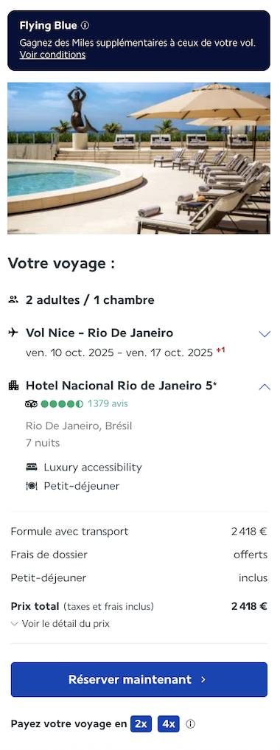Image resolution: width=280 pixels, height=750 pixels.
Task: Open the 1379 avis reviews link
Action: 108,403
